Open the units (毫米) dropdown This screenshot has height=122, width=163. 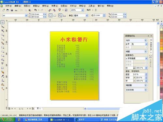pos(87,16)
